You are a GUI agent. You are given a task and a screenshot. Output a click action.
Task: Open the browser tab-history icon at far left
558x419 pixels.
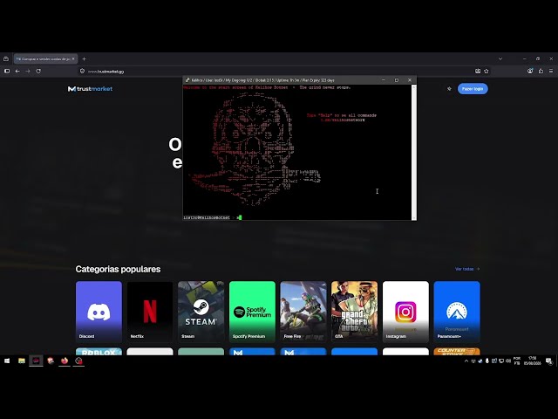pyautogui.click(x=6, y=58)
